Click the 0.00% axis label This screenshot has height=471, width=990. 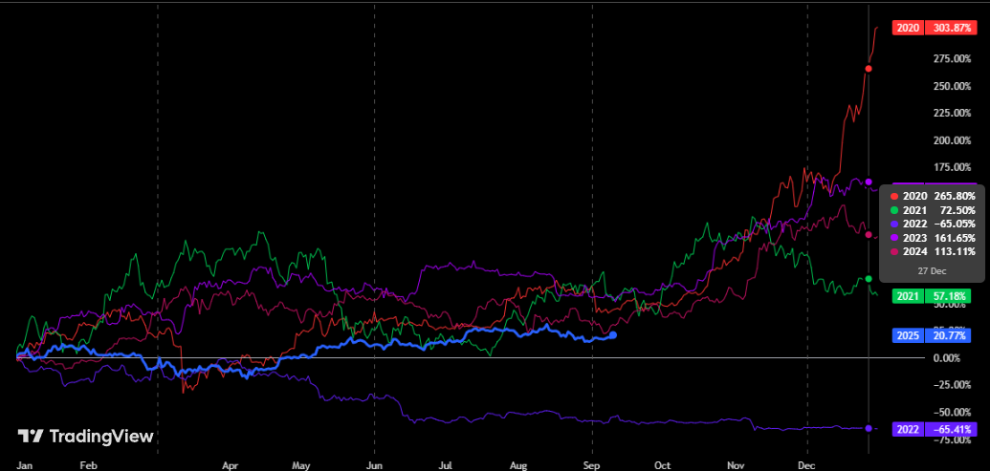[946, 357]
